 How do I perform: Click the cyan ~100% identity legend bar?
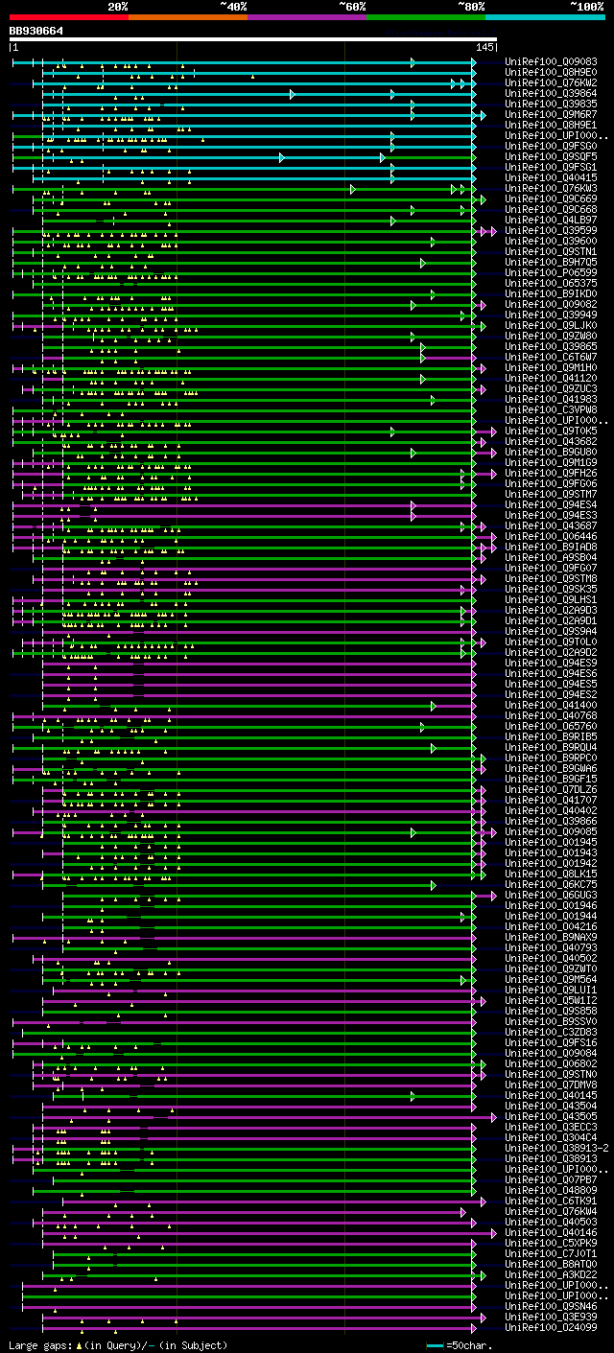545,16
